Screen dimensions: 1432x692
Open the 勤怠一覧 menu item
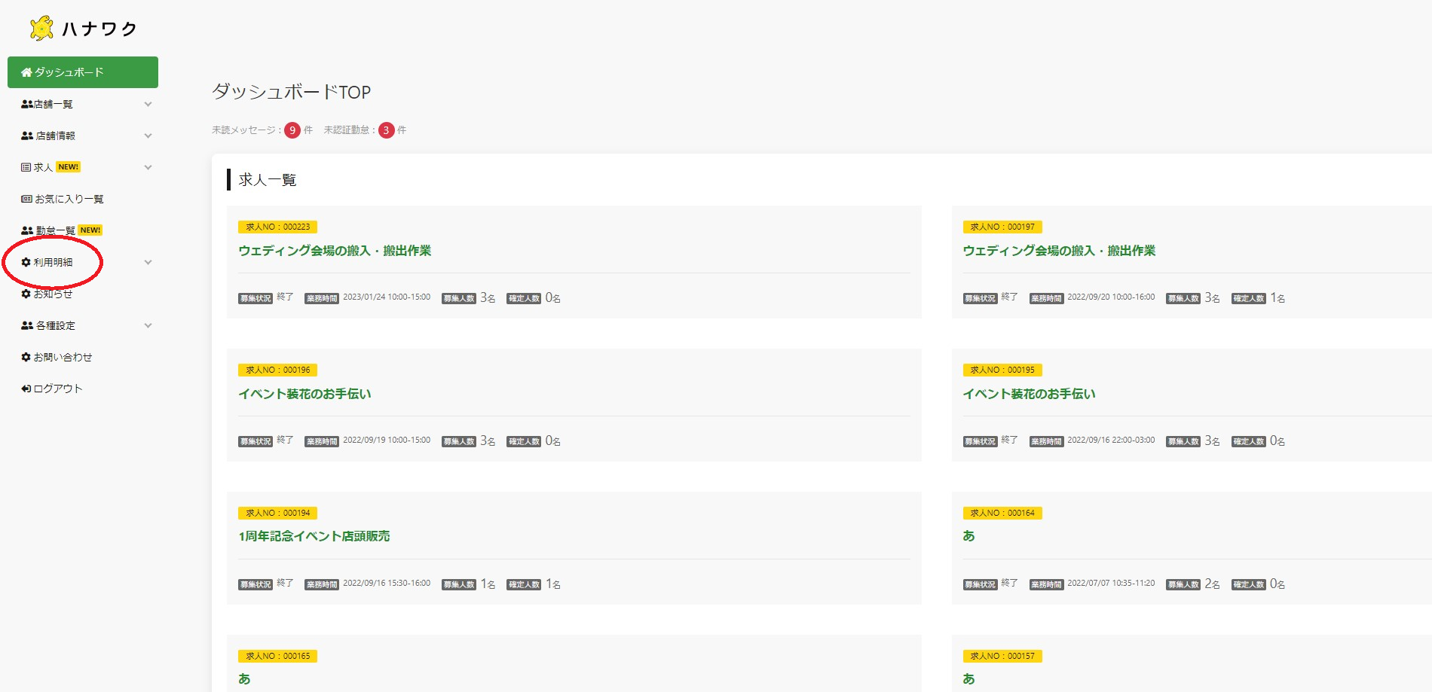(x=55, y=231)
